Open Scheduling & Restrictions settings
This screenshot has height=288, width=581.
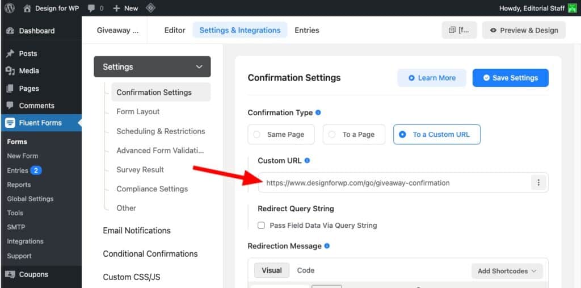pyautogui.click(x=161, y=131)
